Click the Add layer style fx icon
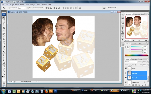 130,85
